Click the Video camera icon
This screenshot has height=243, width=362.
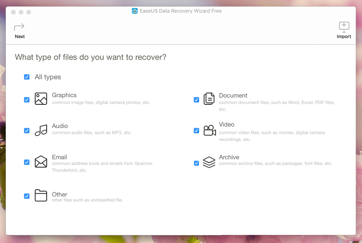tap(210, 131)
